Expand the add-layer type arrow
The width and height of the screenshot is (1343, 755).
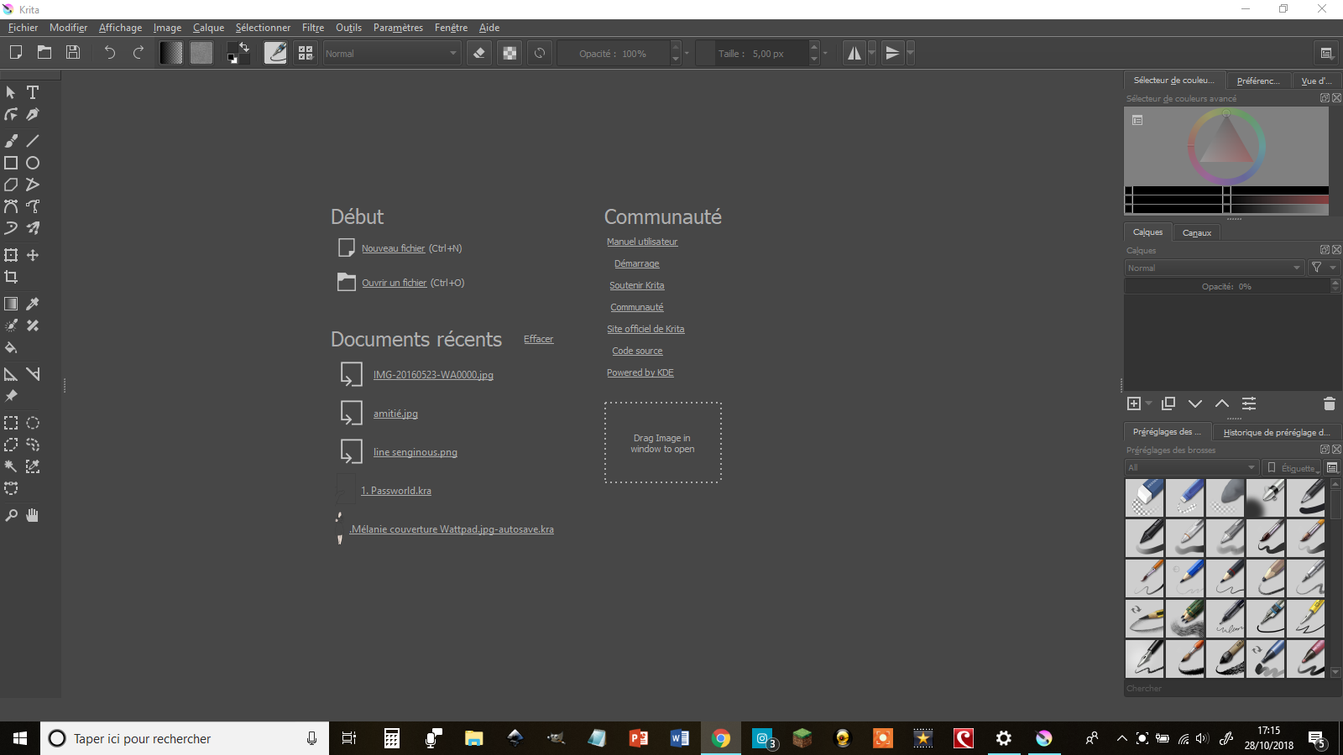(x=1149, y=404)
